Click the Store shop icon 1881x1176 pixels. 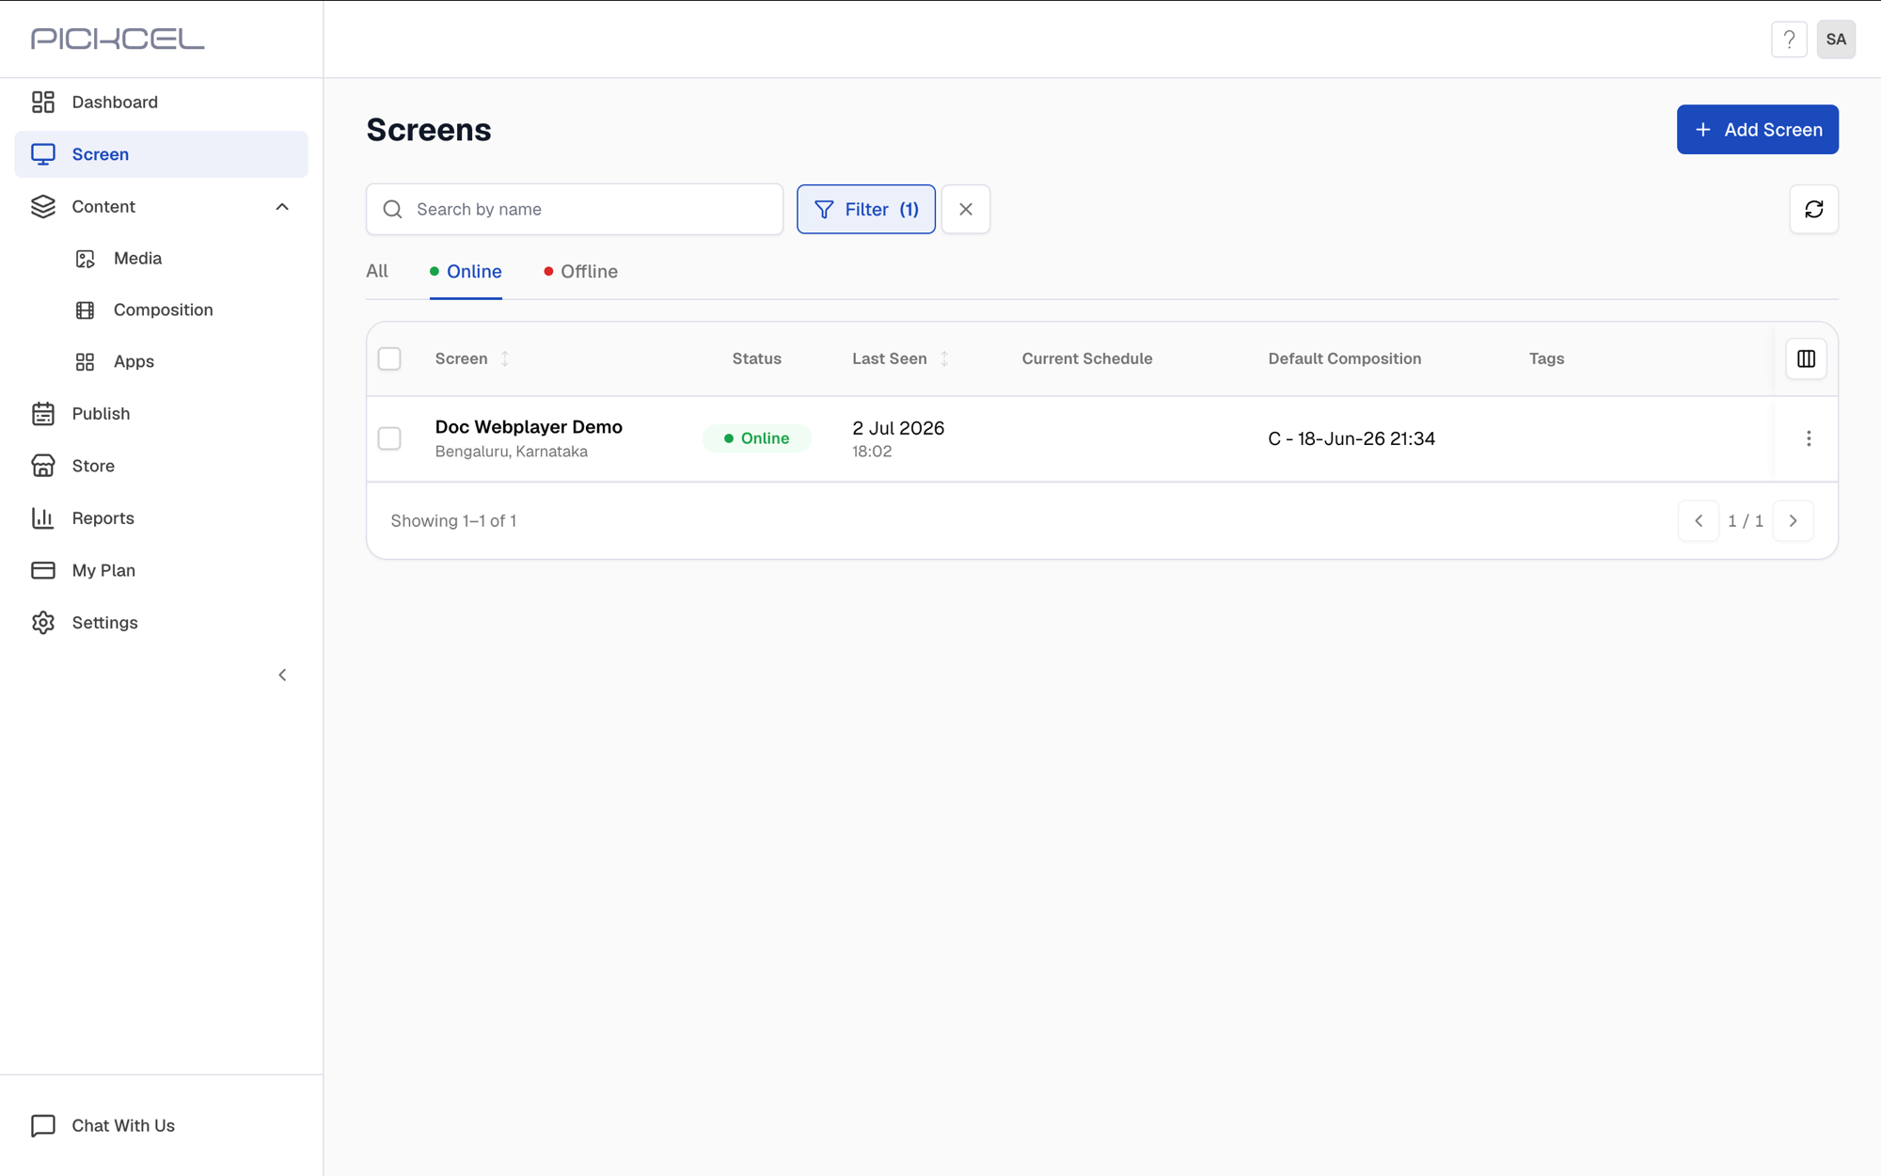(43, 466)
